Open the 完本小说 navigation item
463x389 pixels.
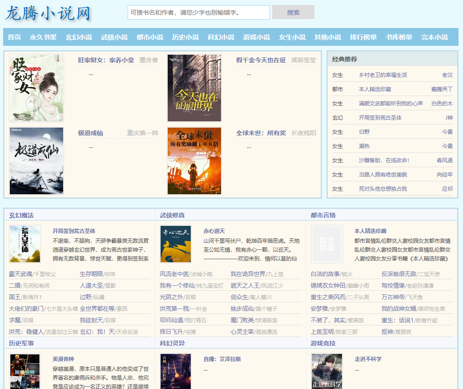click(x=435, y=37)
